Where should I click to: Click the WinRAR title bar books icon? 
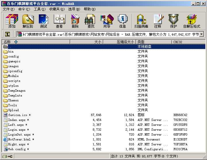coord(3,4)
